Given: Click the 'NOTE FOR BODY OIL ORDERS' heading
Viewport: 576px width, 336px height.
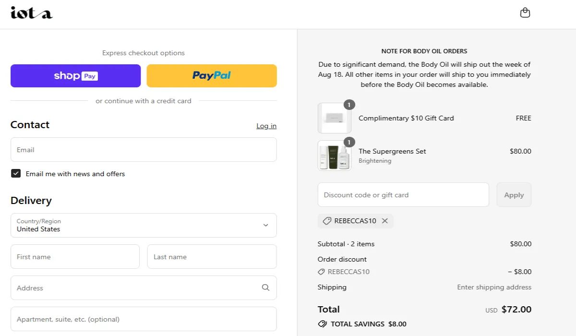Looking at the screenshot, I should coord(424,51).
